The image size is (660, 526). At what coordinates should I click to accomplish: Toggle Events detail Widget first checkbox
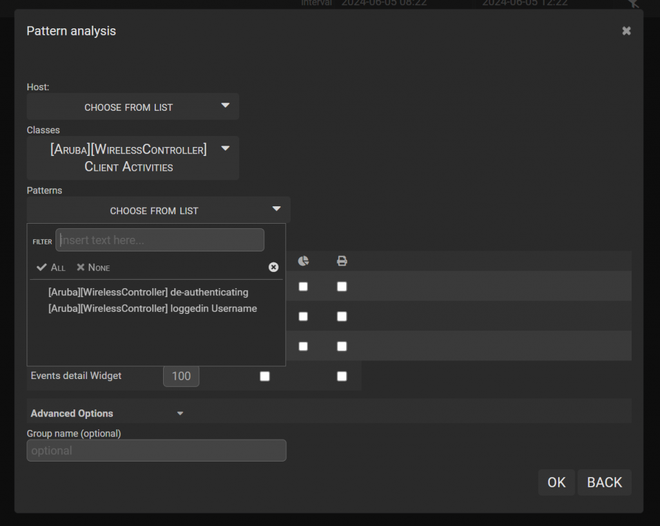click(x=265, y=376)
